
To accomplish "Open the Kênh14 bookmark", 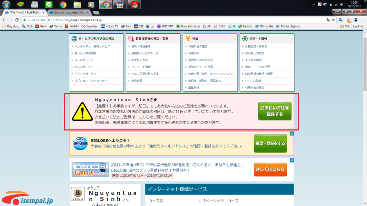I will click(72, 27).
